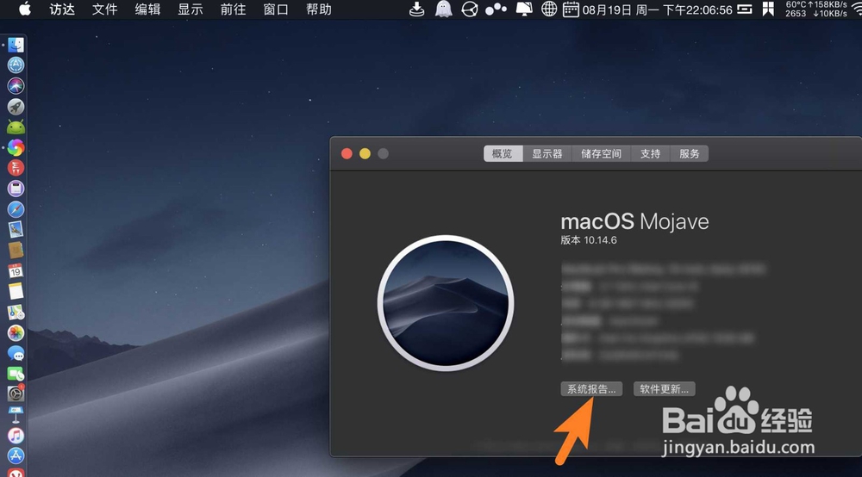Image resolution: width=862 pixels, height=477 pixels.
Task: Open the colorful pinwheel app in dock
Action: click(x=16, y=147)
